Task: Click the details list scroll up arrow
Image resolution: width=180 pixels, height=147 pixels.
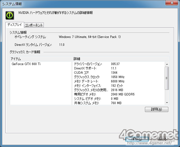Action: [167, 64]
